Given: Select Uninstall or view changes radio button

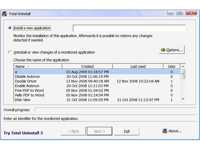Looking at the screenshot, I should (x=10, y=52).
